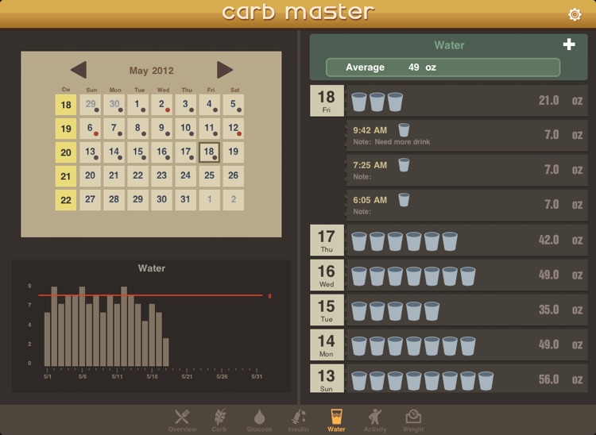Click the glass icon beside 7:25 AM
The height and width of the screenshot is (435, 596).
point(404,165)
